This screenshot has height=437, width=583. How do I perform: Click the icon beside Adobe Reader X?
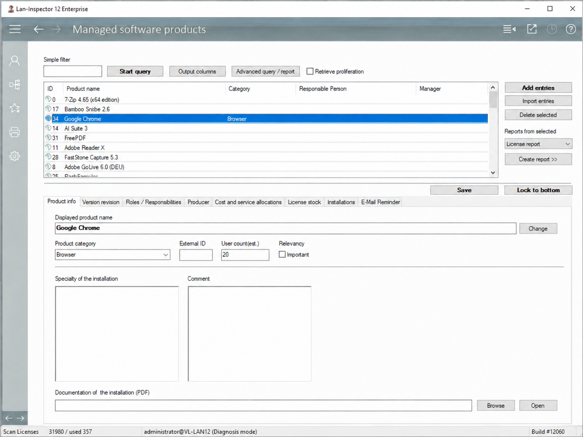coord(48,147)
